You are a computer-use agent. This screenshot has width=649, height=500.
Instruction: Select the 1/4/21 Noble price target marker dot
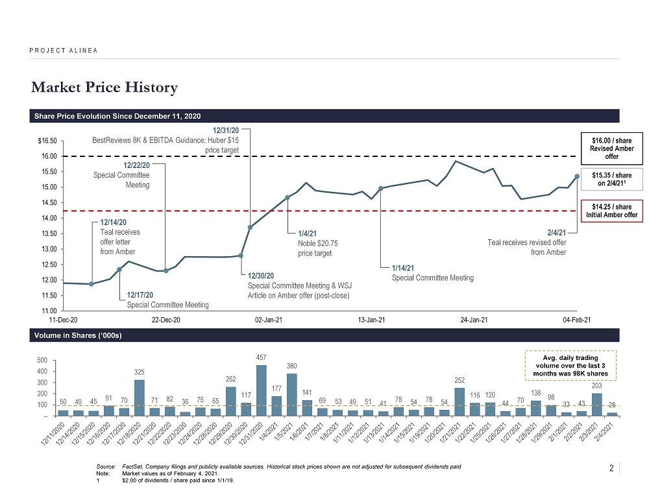288,197
